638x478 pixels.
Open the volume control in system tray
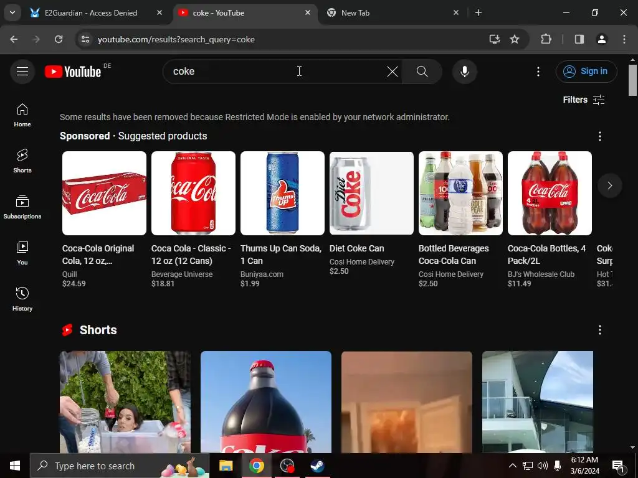coord(542,466)
